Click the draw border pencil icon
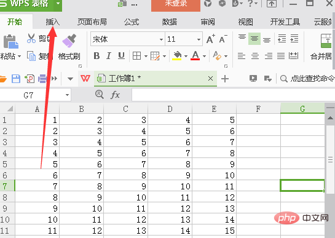335x238 pixels. (x=155, y=56)
